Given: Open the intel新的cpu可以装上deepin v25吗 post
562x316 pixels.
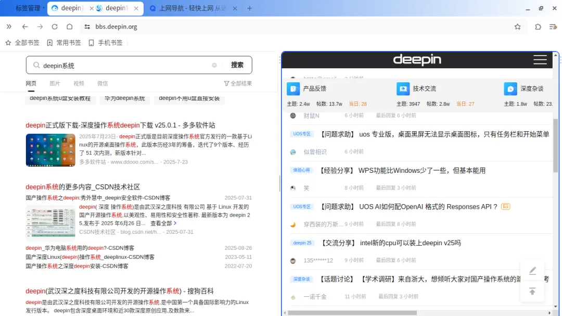Looking at the screenshot, I should [x=390, y=243].
